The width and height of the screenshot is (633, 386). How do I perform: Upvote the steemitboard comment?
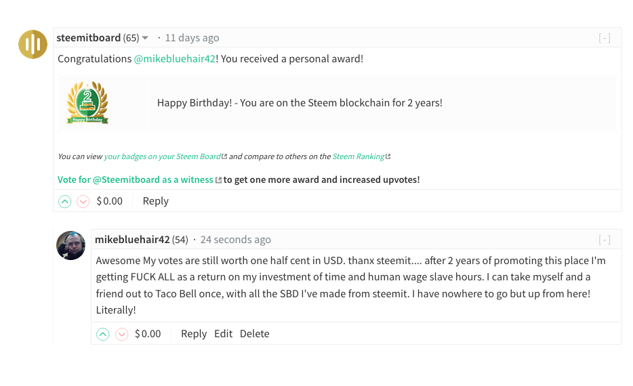coord(64,201)
